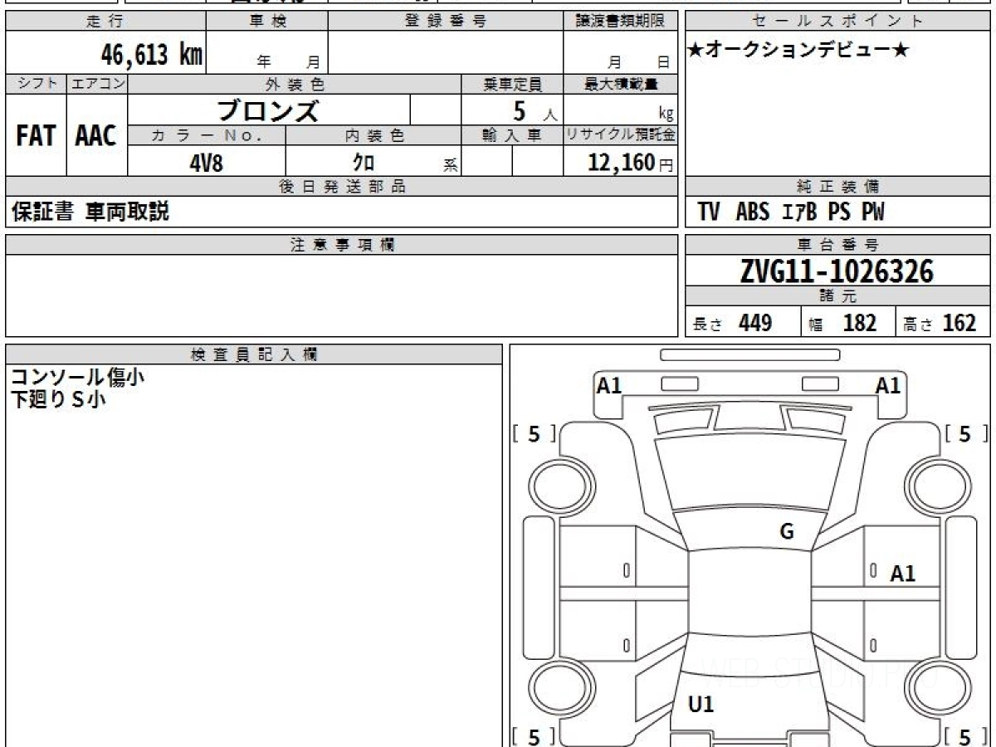Viewport: 996px width, 747px height.
Task: Select the 46,613 km mileage value
Action: point(151,55)
